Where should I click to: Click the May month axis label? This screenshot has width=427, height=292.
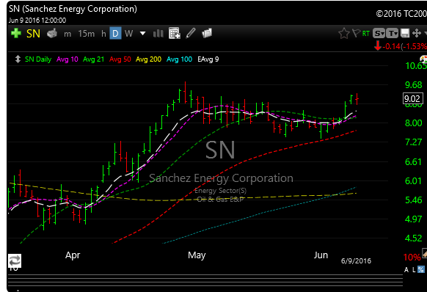tap(197, 255)
